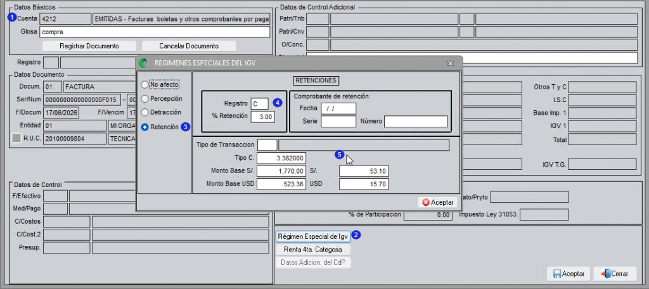Click the Serie field in Comprobante de retención
Viewport: 649px width, 289px height.
(x=338, y=121)
